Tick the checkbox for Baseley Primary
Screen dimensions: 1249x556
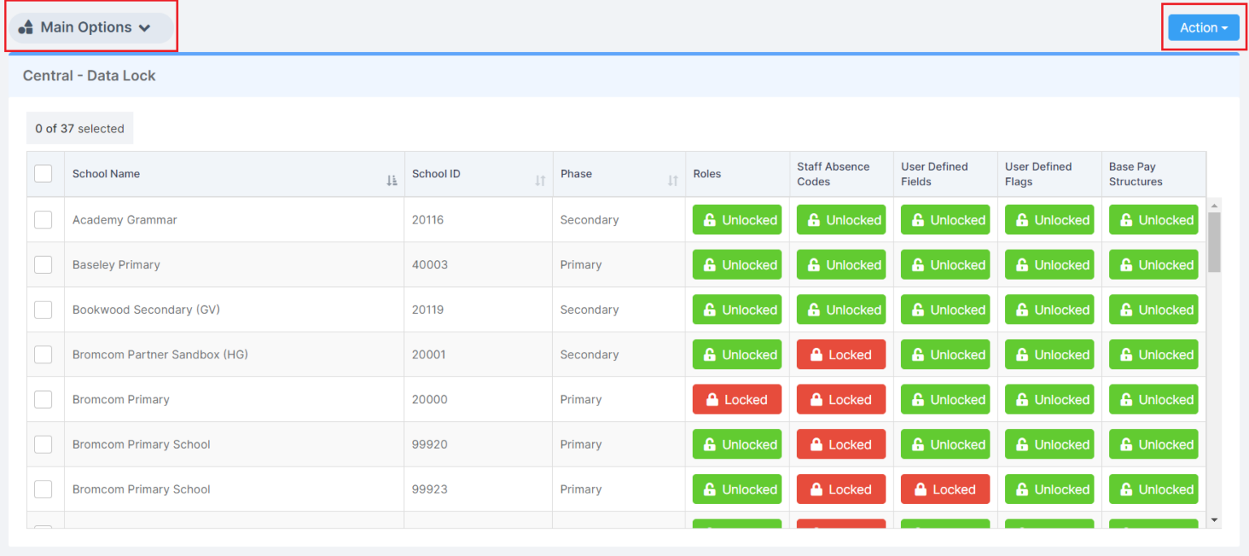pyautogui.click(x=44, y=264)
